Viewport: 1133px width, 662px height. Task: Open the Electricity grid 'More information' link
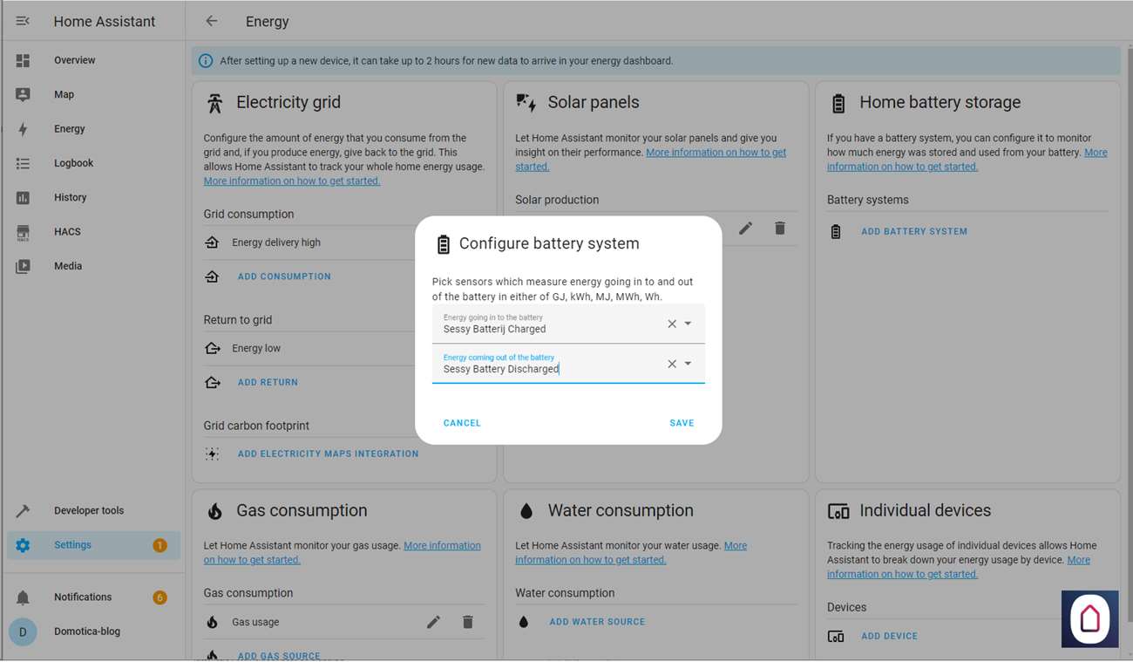[x=292, y=181]
